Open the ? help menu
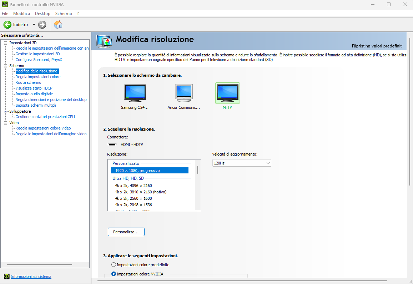The image size is (413, 284). coord(78,14)
